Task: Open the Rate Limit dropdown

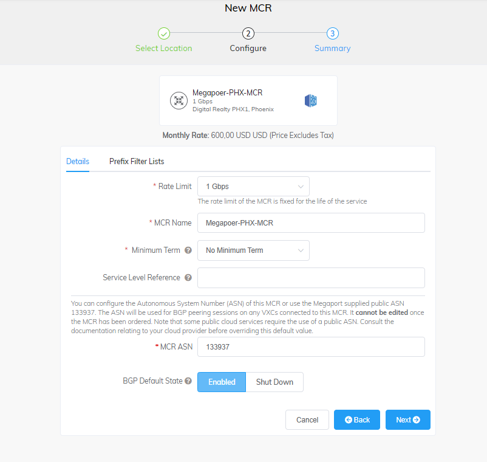Action: [253, 187]
